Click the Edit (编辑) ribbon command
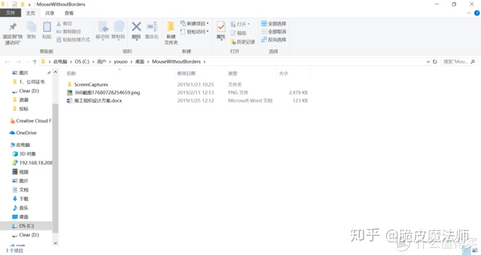Screen dimensions: 481x255 click(x=238, y=32)
